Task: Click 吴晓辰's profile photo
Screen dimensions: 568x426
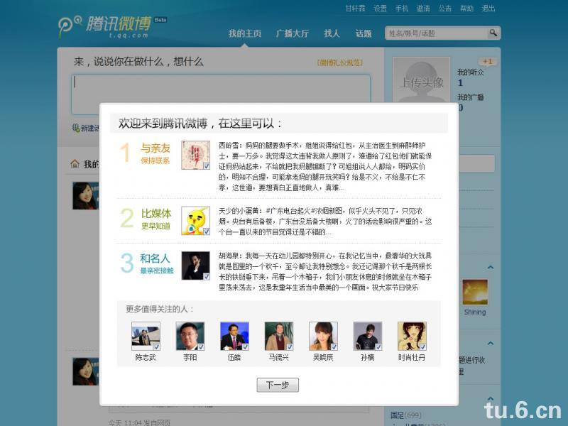Action: click(x=323, y=335)
